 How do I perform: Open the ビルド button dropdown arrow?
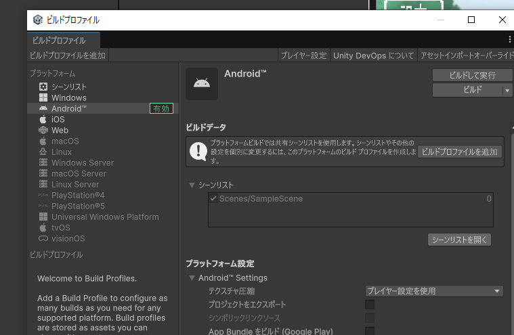pos(507,90)
